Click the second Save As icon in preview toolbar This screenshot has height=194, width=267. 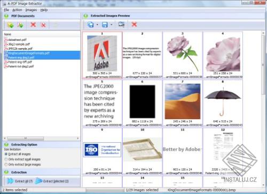(105, 25)
